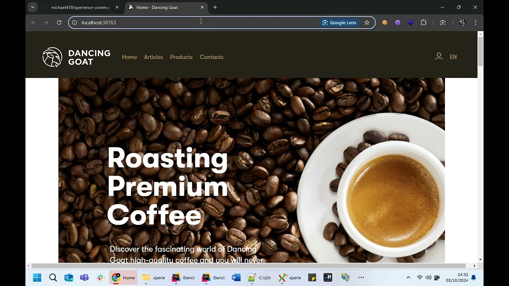Viewport: 509px width, 286px height.
Task: Open the Articles nav link
Action: click(x=153, y=57)
